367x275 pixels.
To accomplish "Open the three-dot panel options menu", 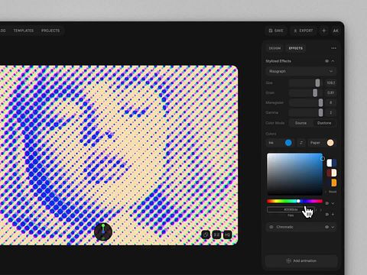I will [x=333, y=48].
